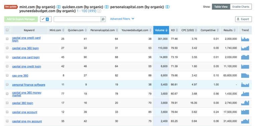Click the search magnifier icon beside the filter box
257x126 pixels.
[x=103, y=19]
